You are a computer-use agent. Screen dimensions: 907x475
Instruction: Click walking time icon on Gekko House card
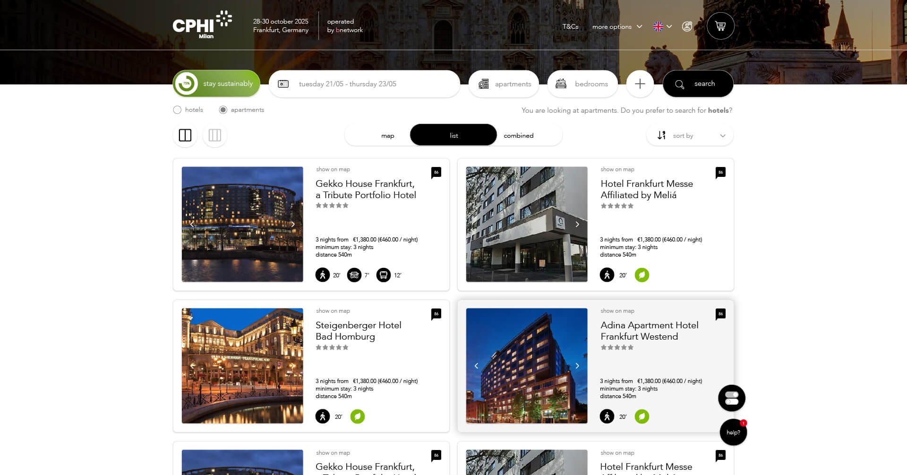pos(323,275)
